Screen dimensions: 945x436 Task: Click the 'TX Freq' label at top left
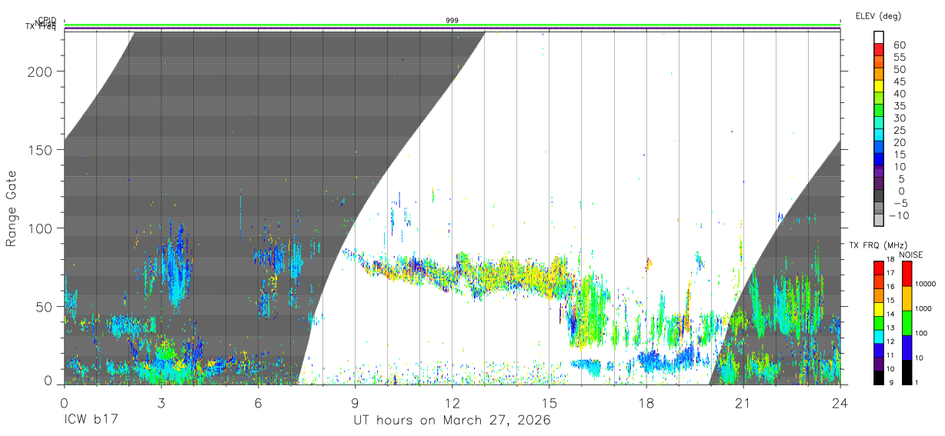(42, 26)
